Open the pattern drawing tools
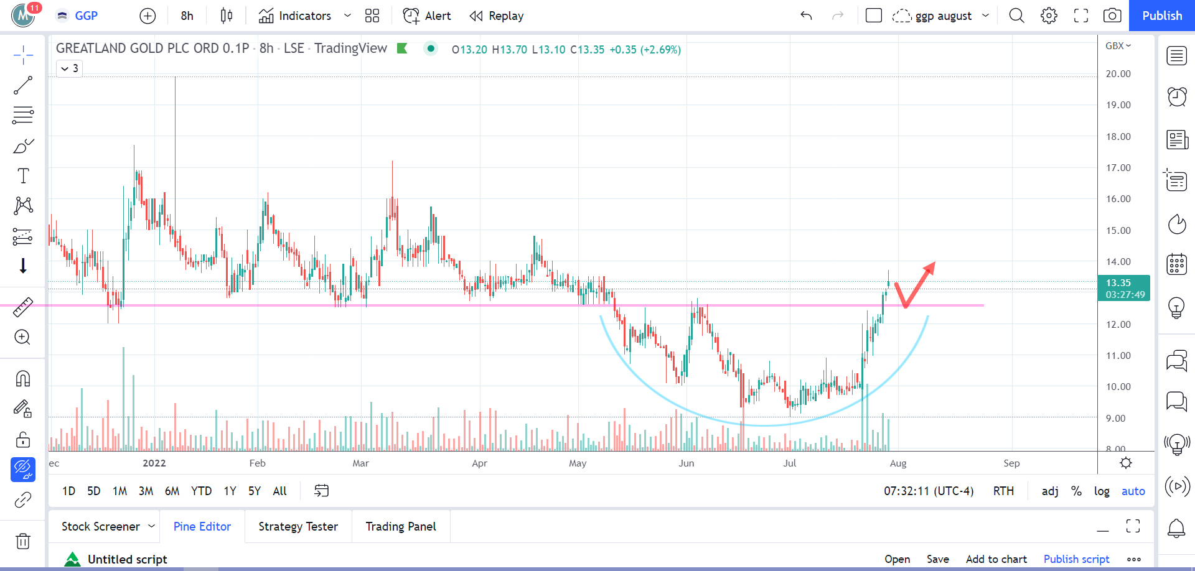The image size is (1195, 571). pos(23,206)
